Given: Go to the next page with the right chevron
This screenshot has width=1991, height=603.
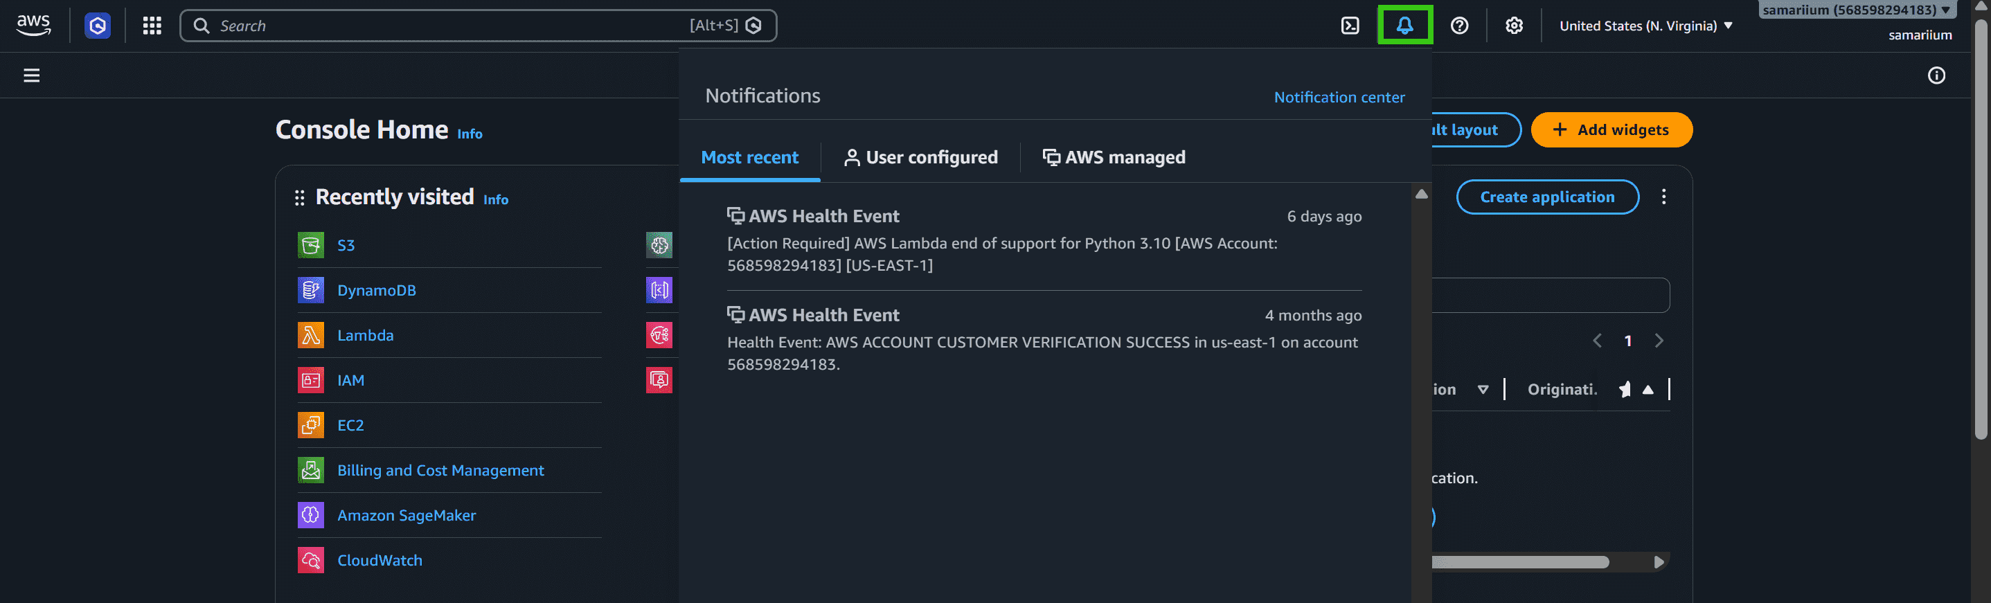Looking at the screenshot, I should point(1659,340).
